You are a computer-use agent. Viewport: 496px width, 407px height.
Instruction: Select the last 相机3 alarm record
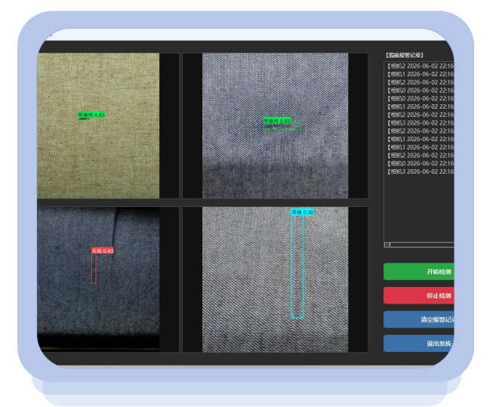point(421,171)
